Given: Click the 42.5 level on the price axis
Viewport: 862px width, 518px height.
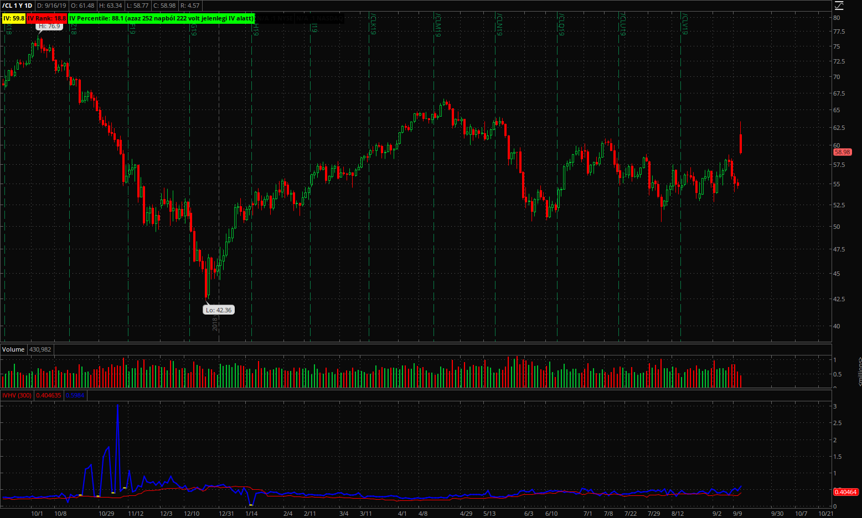Looking at the screenshot, I should coord(839,299).
